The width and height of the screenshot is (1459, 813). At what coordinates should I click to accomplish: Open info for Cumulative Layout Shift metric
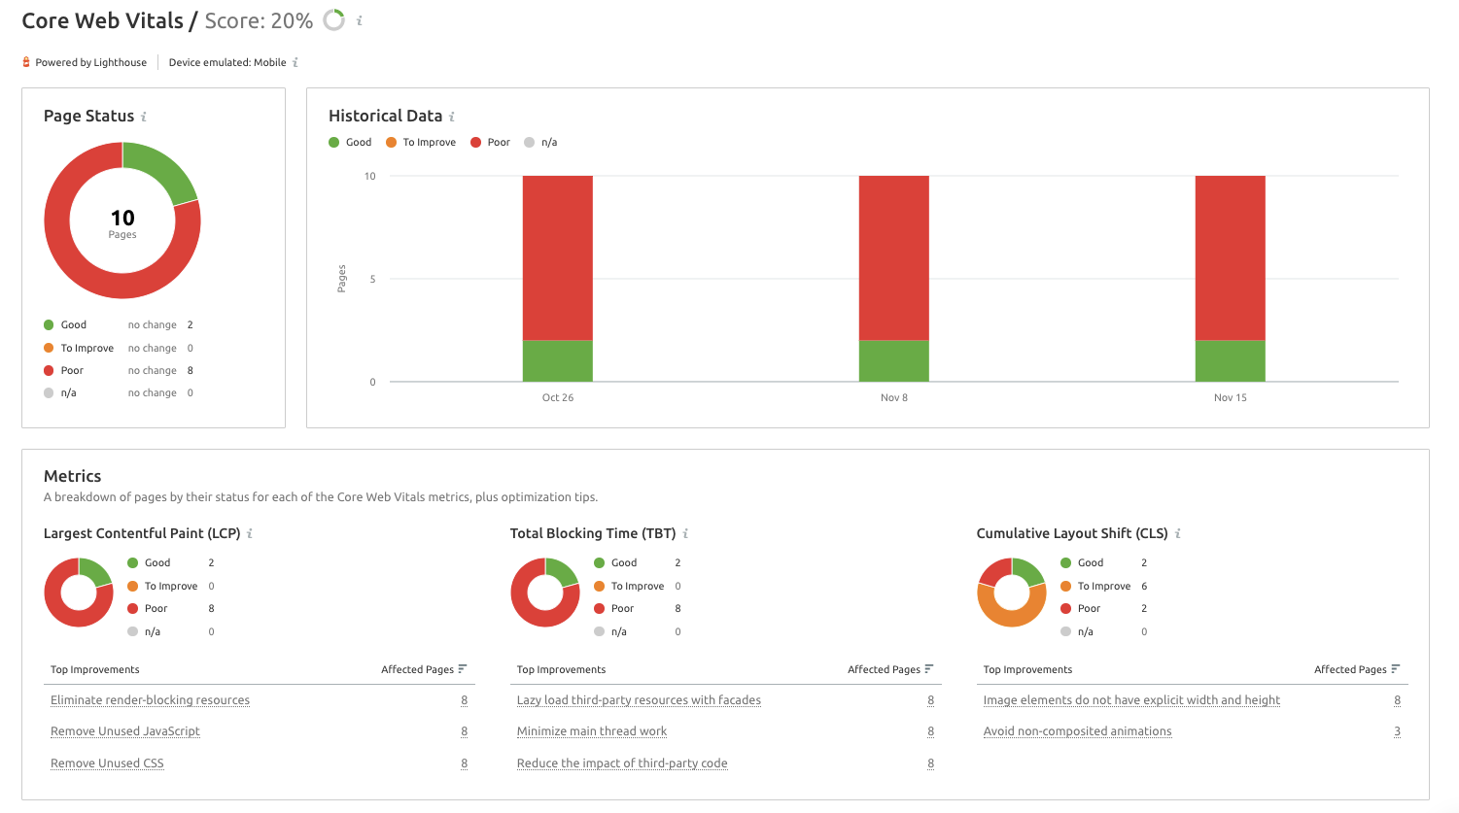(1180, 533)
